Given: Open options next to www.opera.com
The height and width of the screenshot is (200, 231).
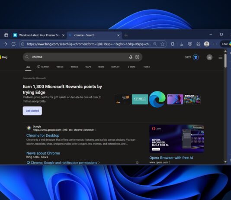Looking at the screenshot, I should point(170,162).
